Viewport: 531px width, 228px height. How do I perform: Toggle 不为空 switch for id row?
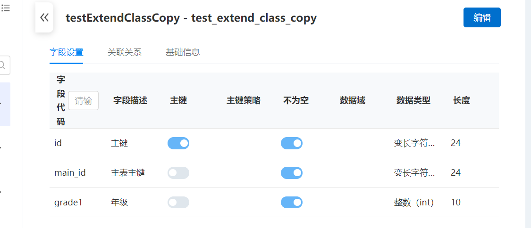[292, 143]
